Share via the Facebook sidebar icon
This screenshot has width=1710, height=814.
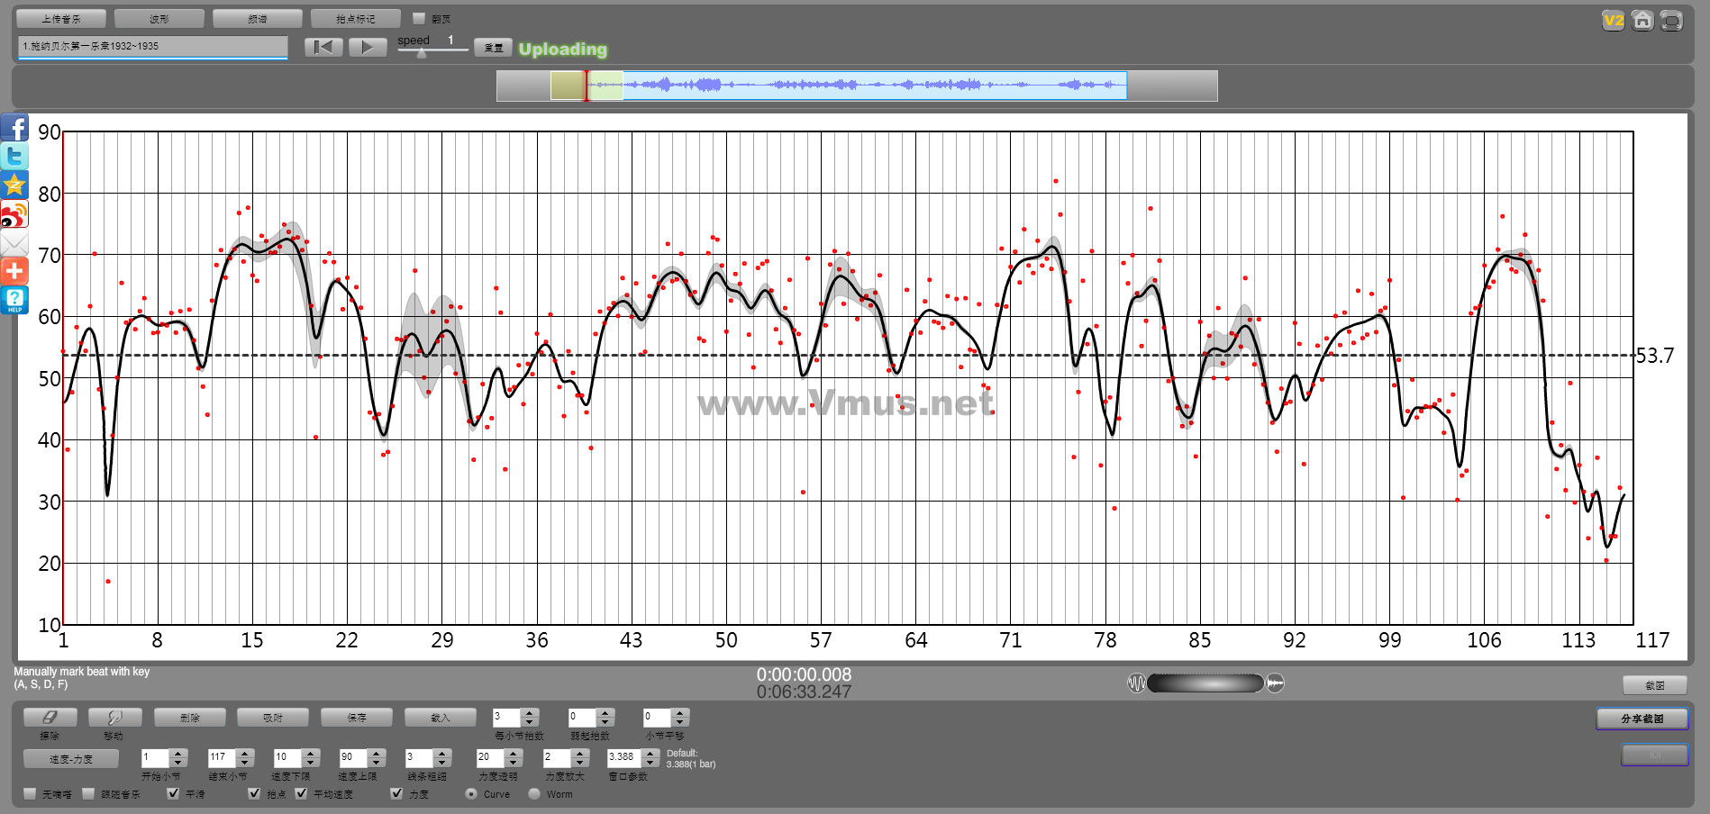(14, 127)
